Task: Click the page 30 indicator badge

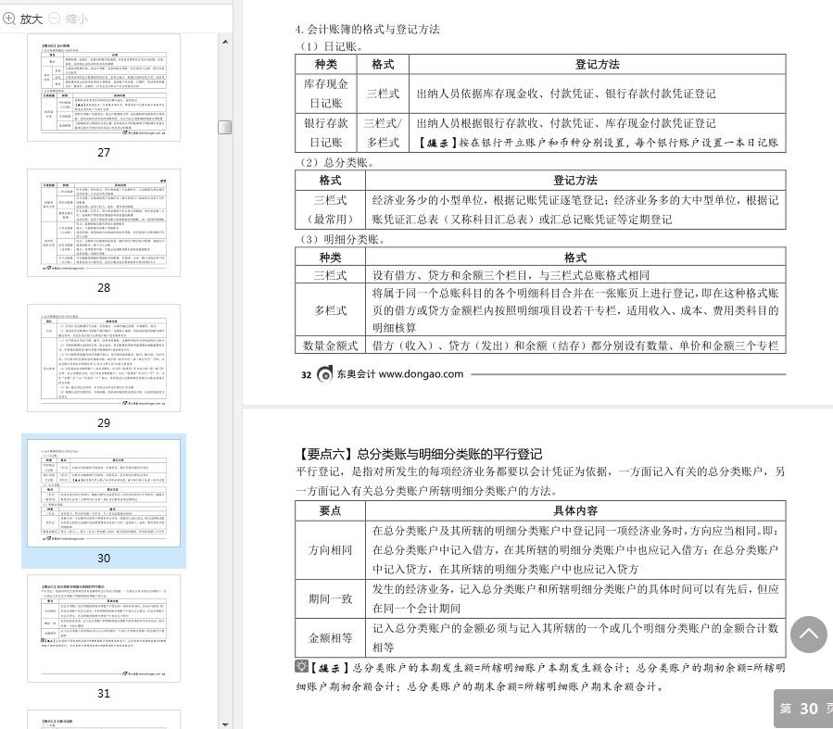Action: tap(803, 709)
